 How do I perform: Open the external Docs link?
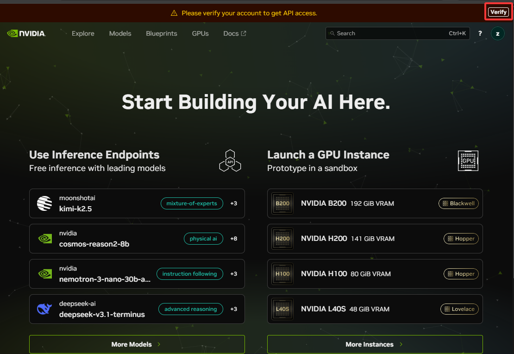(234, 33)
